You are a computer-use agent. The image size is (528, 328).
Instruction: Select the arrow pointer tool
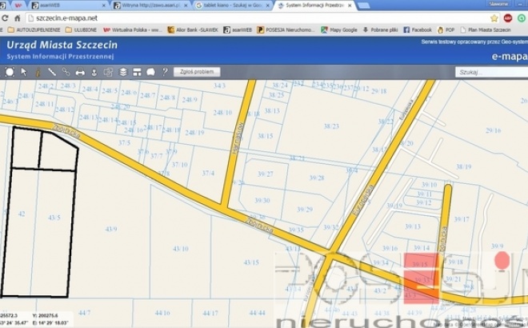point(23,72)
